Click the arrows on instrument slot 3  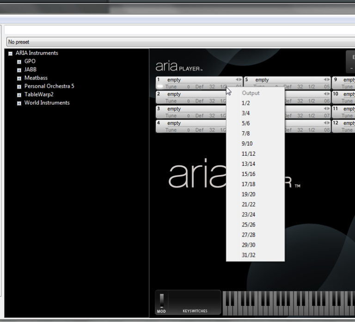coord(239,109)
